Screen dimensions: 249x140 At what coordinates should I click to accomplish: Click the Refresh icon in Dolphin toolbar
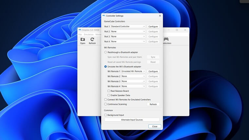(92, 41)
